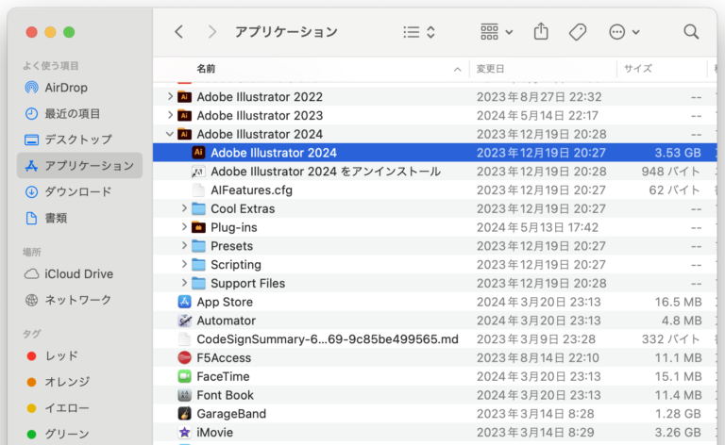The image size is (725, 445).
Task: Open ダウンロード in the sidebar
Action: pyautogui.click(x=79, y=191)
